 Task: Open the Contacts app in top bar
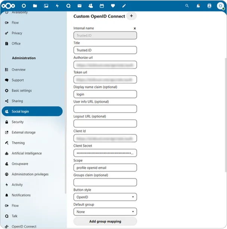91,6
